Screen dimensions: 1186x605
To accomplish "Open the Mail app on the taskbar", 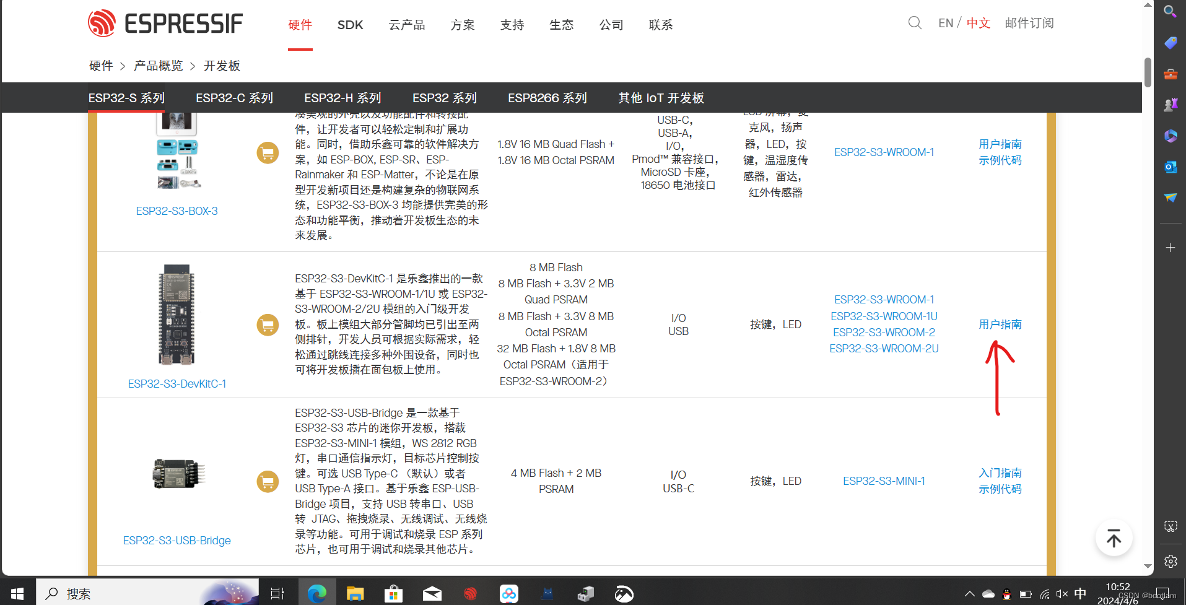I will [432, 594].
